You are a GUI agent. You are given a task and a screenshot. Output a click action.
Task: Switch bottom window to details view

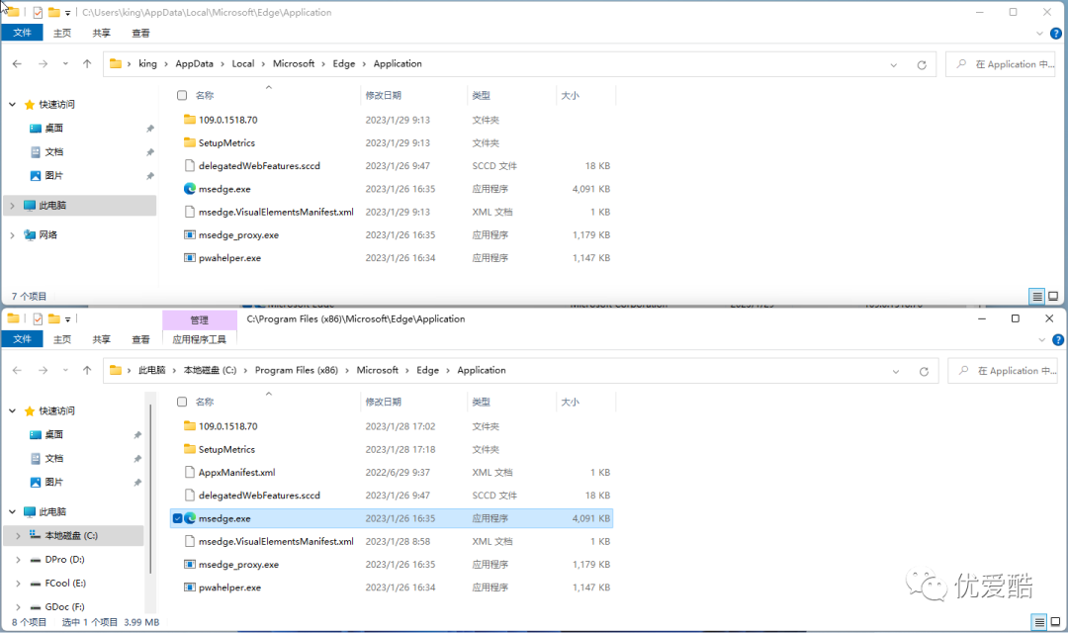1038,621
